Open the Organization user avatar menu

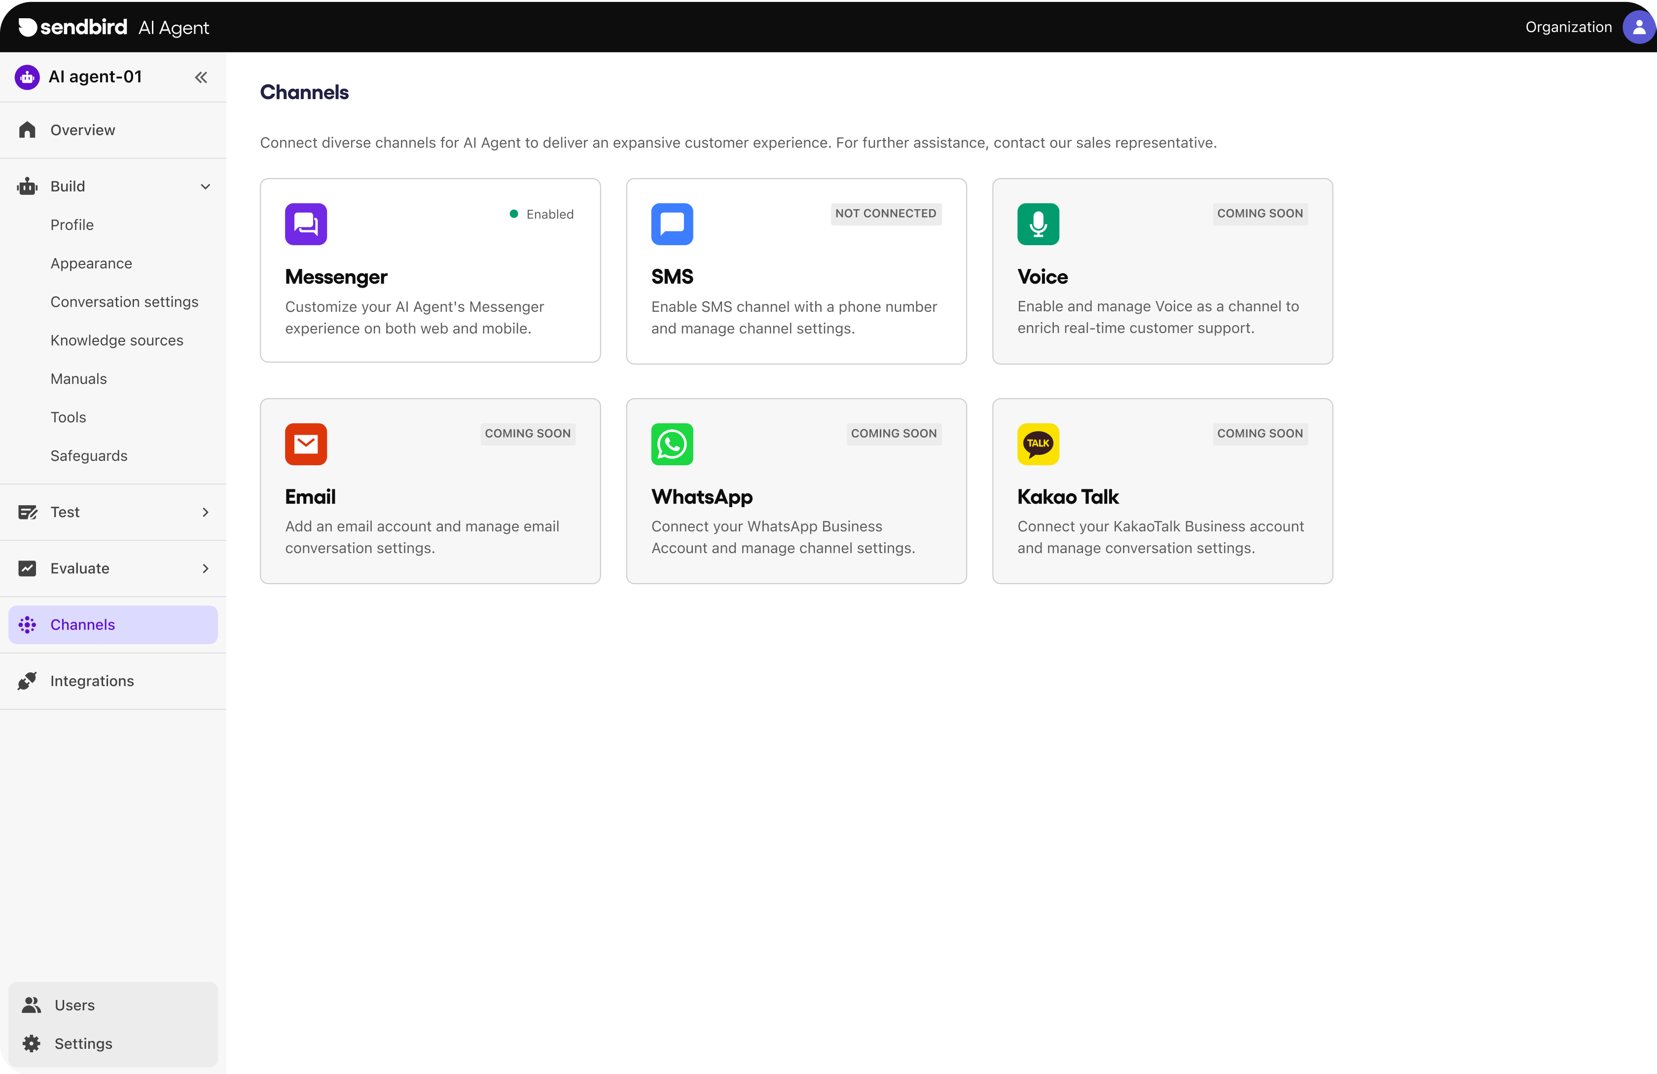pyautogui.click(x=1637, y=27)
